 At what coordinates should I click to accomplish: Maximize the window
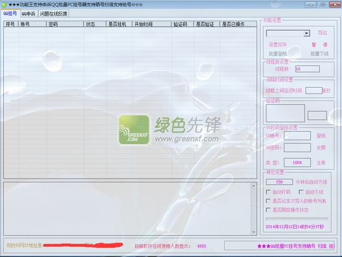[323, 4]
